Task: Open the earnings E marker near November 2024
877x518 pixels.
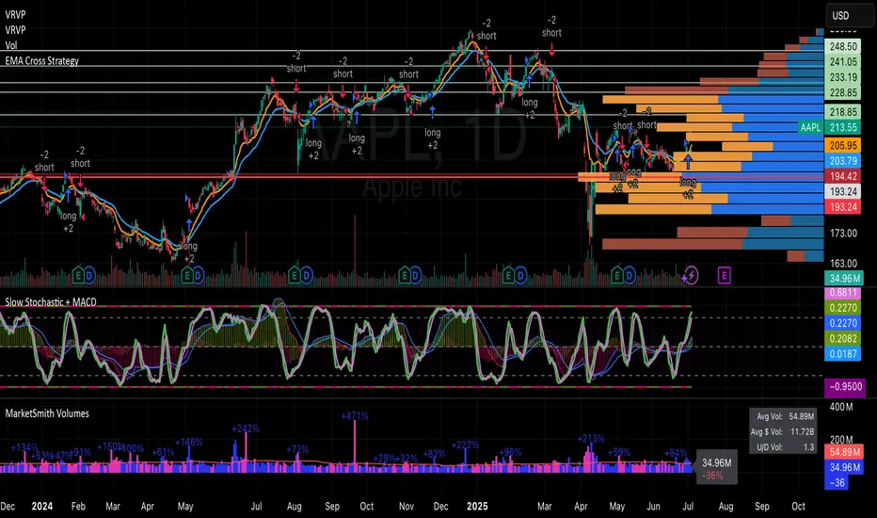Action: (405, 276)
